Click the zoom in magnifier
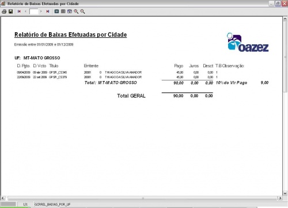Viewport: 288px width, 208px height. [76, 11]
